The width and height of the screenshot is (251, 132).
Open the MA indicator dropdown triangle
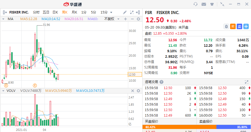coord(3,19)
